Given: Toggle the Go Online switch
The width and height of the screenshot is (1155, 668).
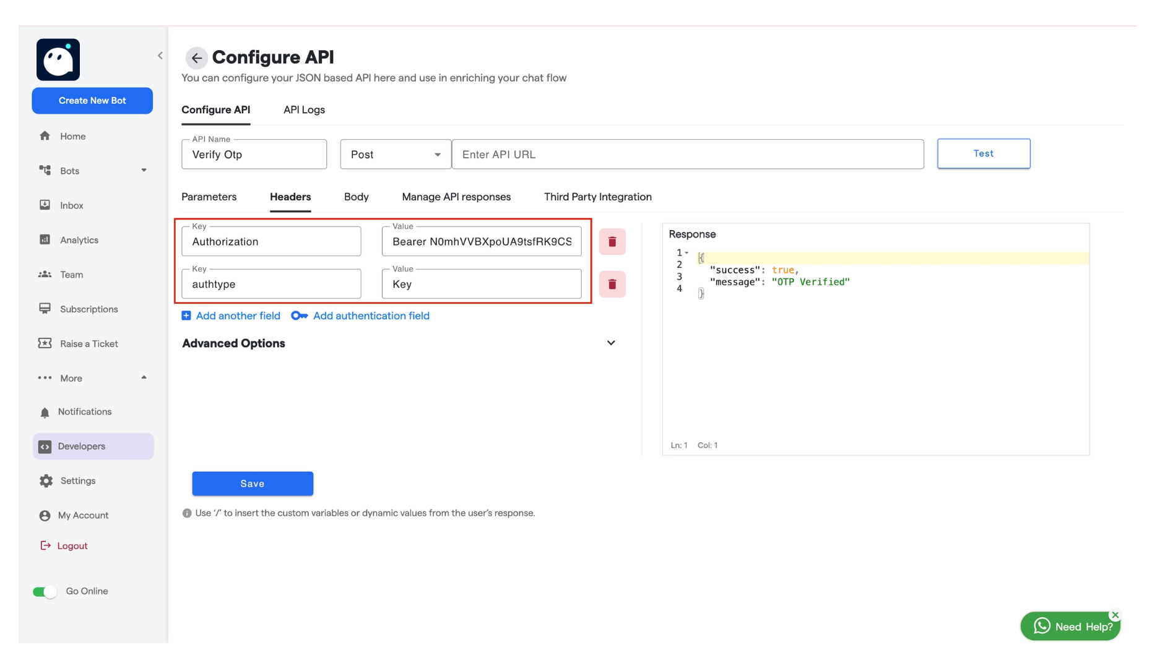Looking at the screenshot, I should coord(44,591).
